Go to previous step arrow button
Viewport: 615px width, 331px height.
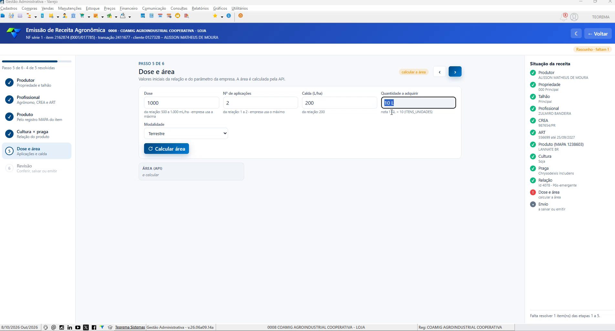(440, 72)
